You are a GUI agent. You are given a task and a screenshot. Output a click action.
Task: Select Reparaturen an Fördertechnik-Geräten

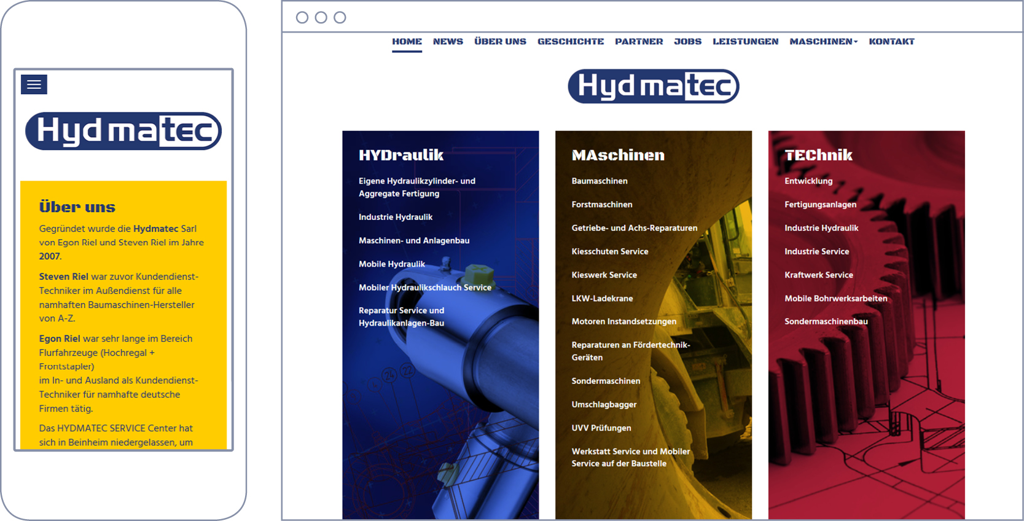(631, 351)
